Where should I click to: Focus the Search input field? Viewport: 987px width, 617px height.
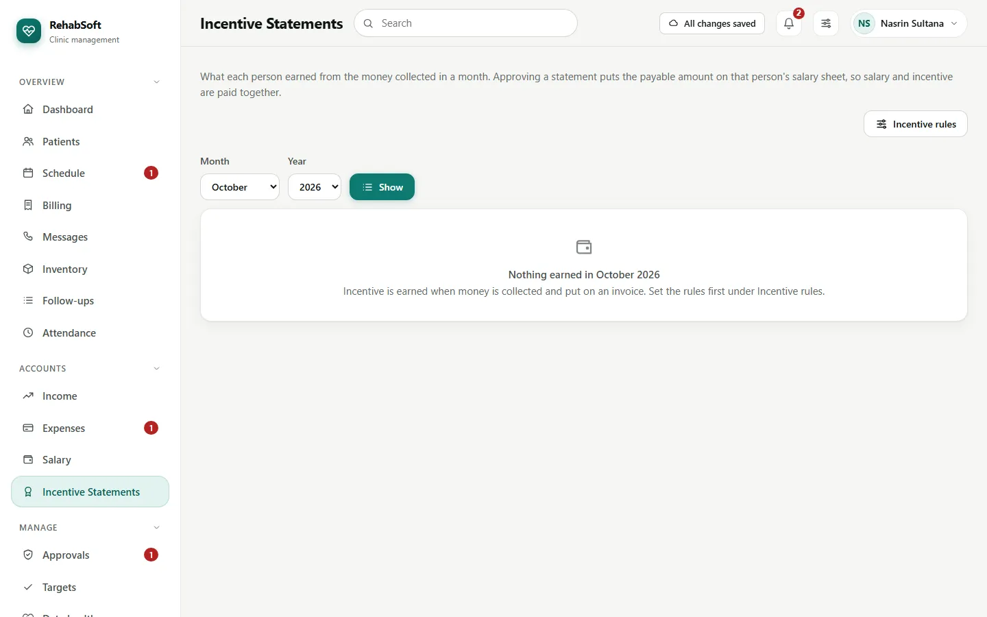pyautogui.click(x=465, y=23)
